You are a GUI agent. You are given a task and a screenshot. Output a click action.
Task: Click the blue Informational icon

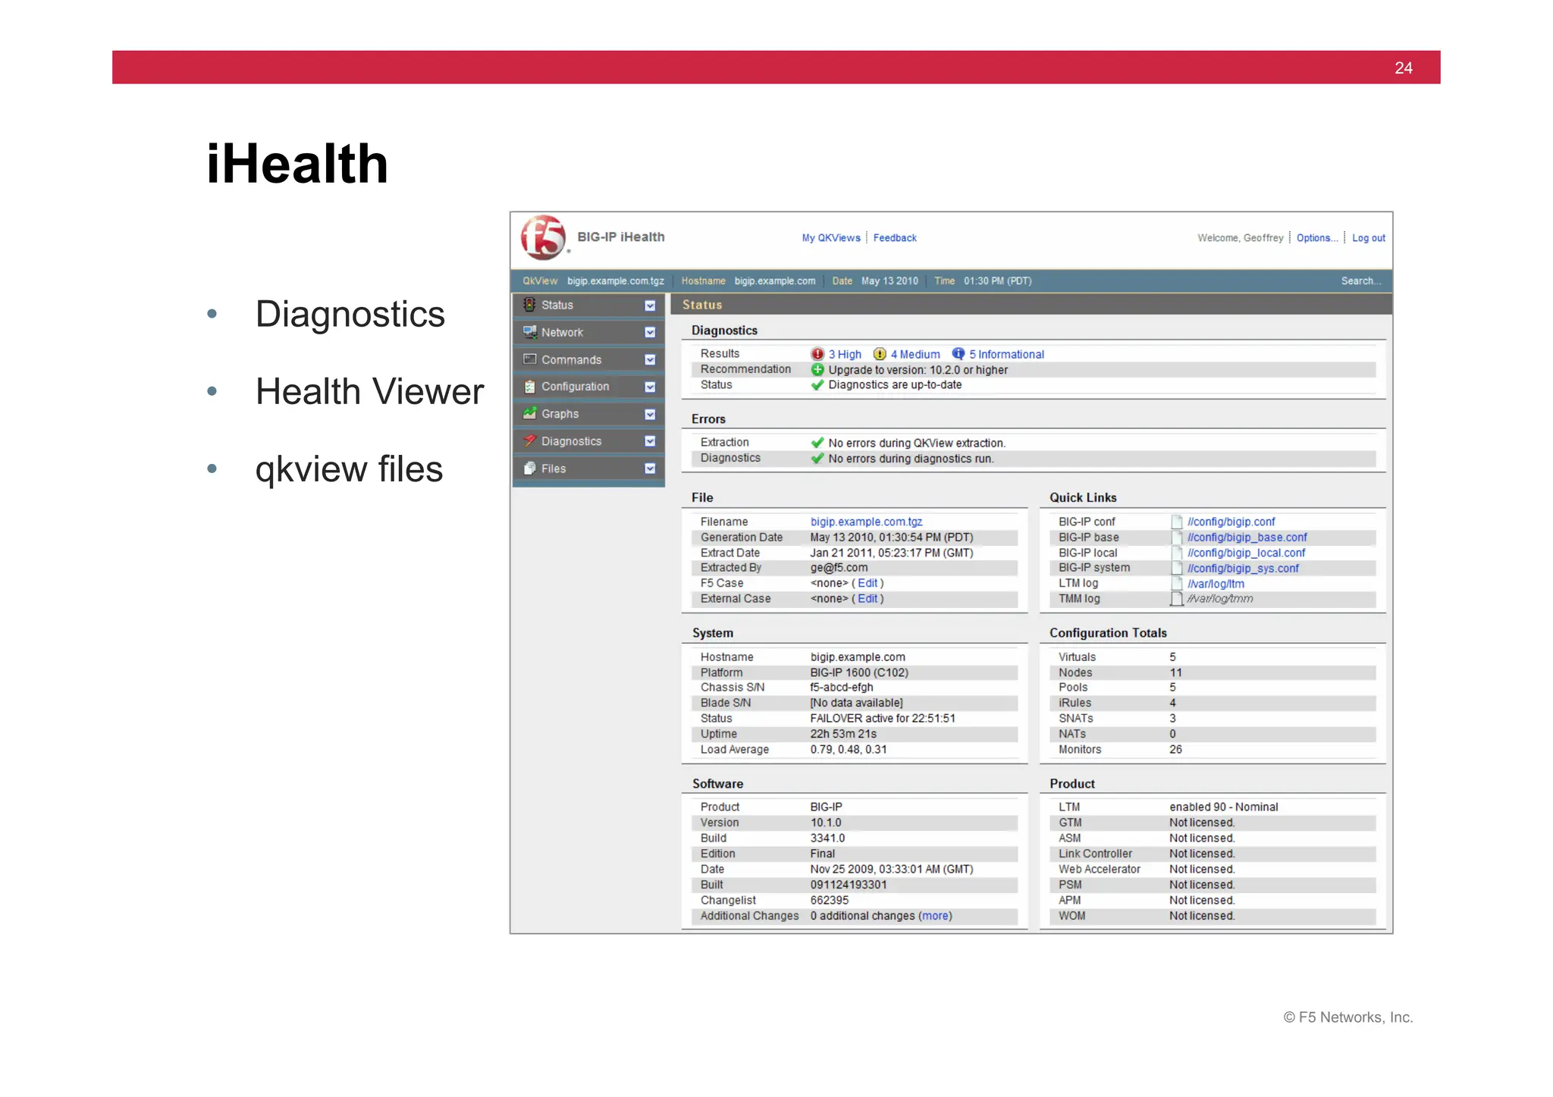958,354
